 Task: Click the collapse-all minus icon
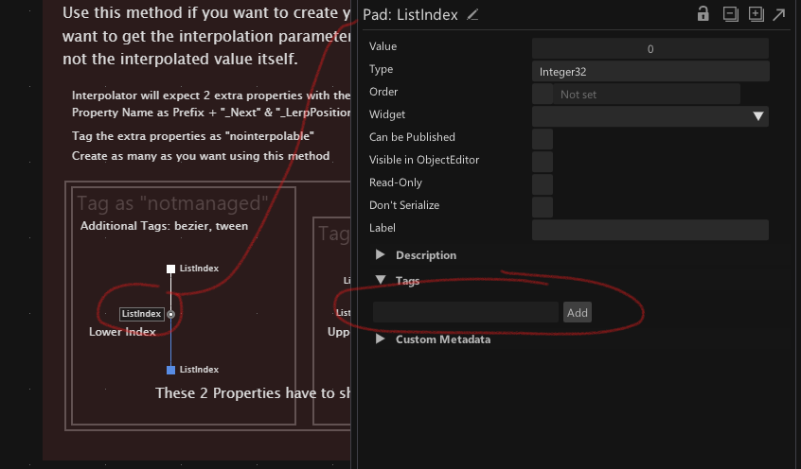730,14
